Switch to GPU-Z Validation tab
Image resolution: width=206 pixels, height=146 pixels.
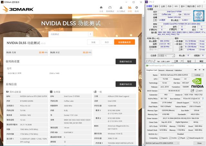[178, 70]
